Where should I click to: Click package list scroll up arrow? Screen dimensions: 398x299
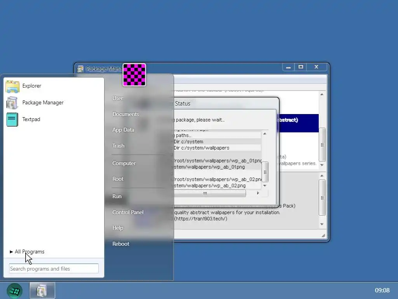click(x=322, y=95)
